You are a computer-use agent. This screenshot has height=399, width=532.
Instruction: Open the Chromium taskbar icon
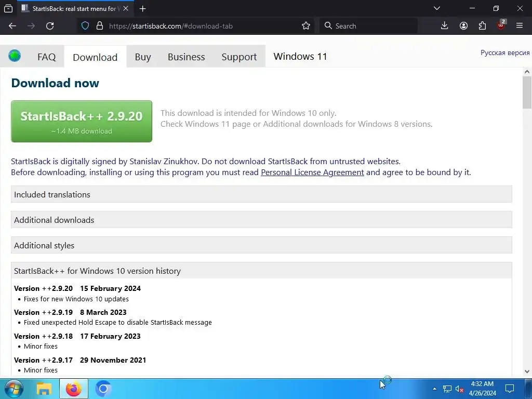coord(103,389)
